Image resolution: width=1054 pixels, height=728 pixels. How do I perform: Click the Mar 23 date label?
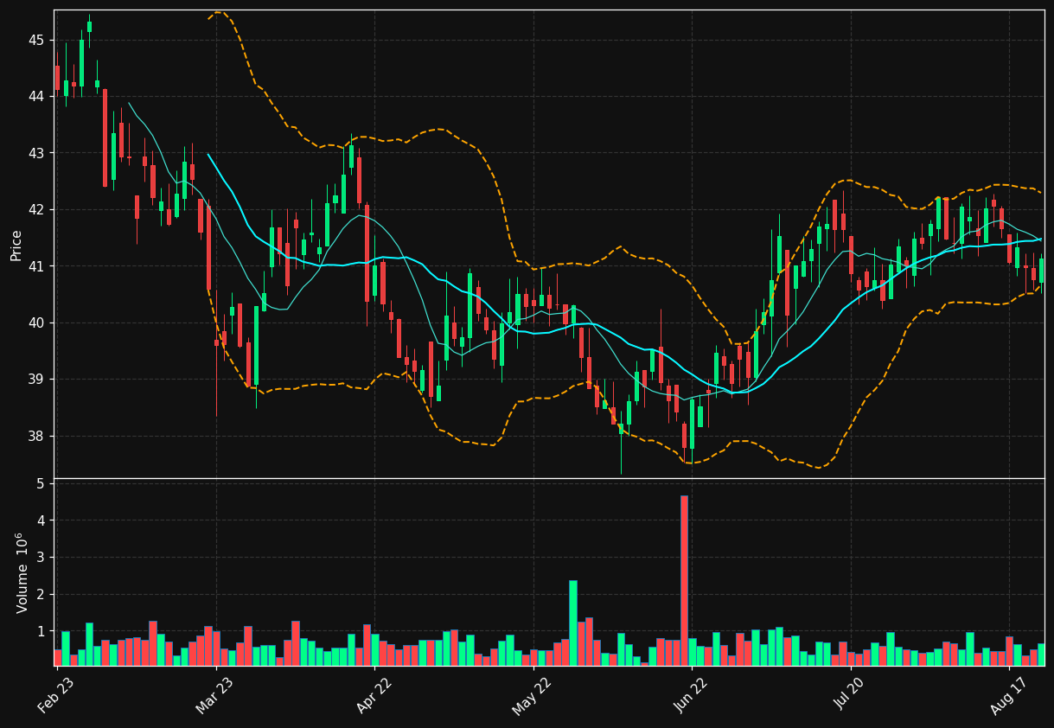214,696
